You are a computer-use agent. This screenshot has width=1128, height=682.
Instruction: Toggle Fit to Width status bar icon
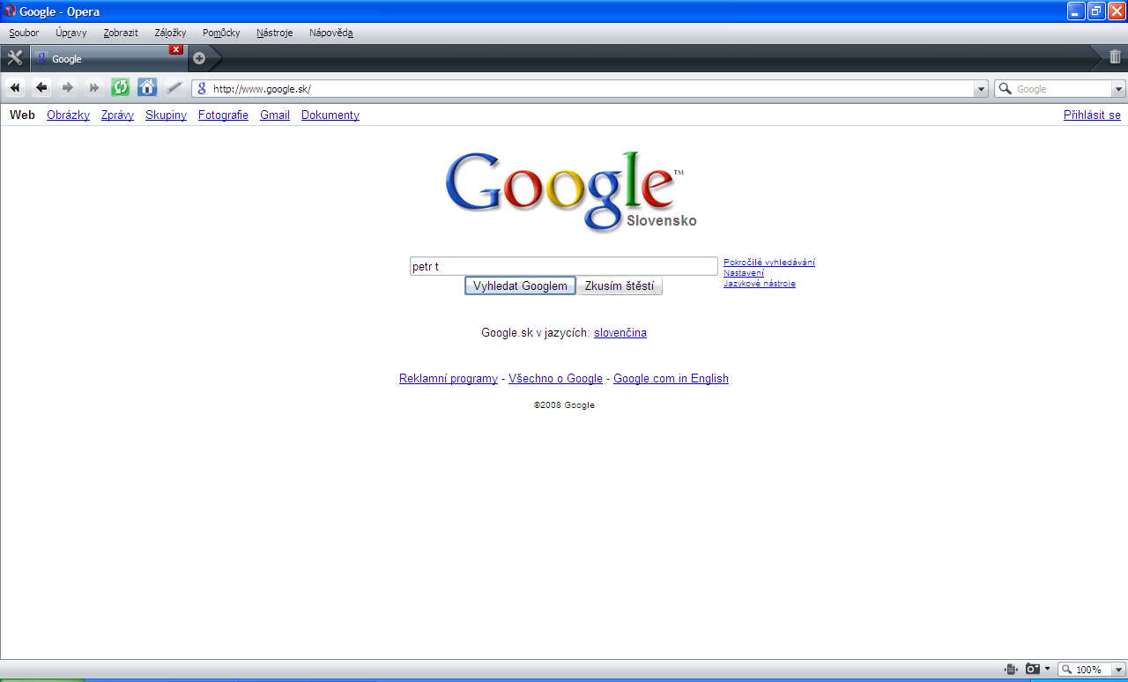1011,670
